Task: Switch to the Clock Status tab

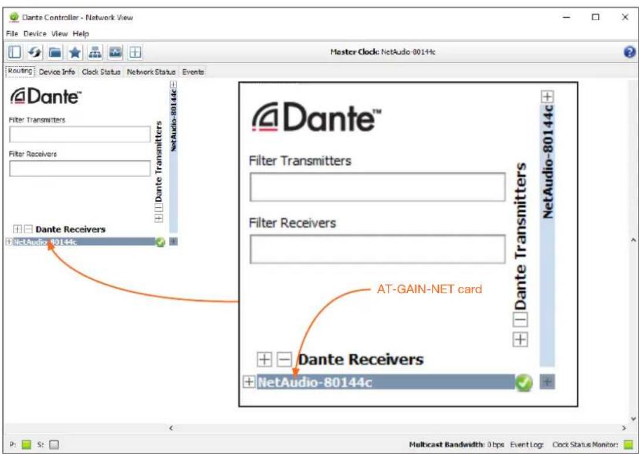Action: (x=101, y=72)
